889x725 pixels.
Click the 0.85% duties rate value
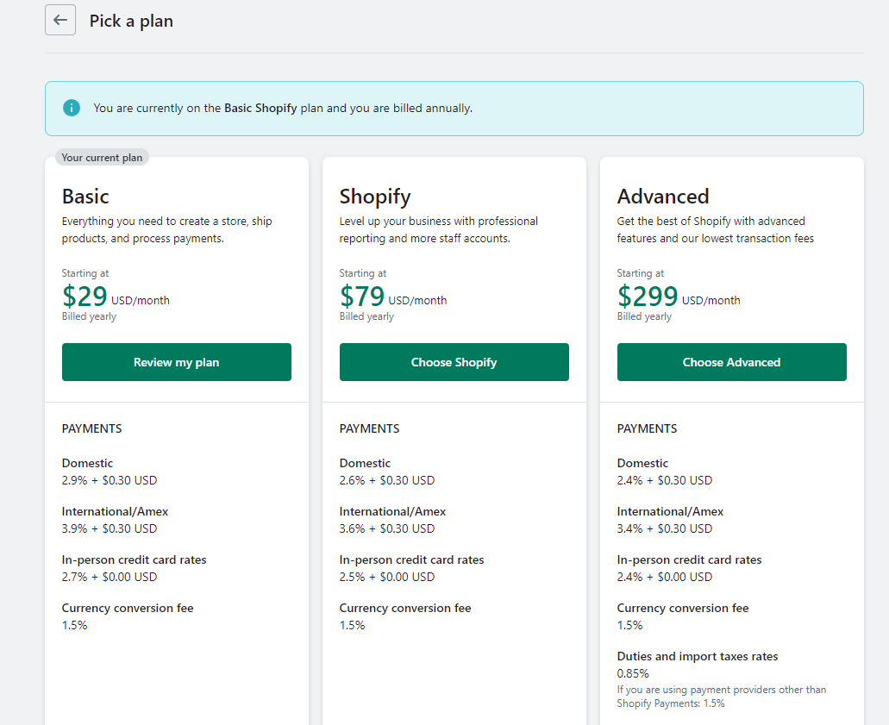coord(633,673)
